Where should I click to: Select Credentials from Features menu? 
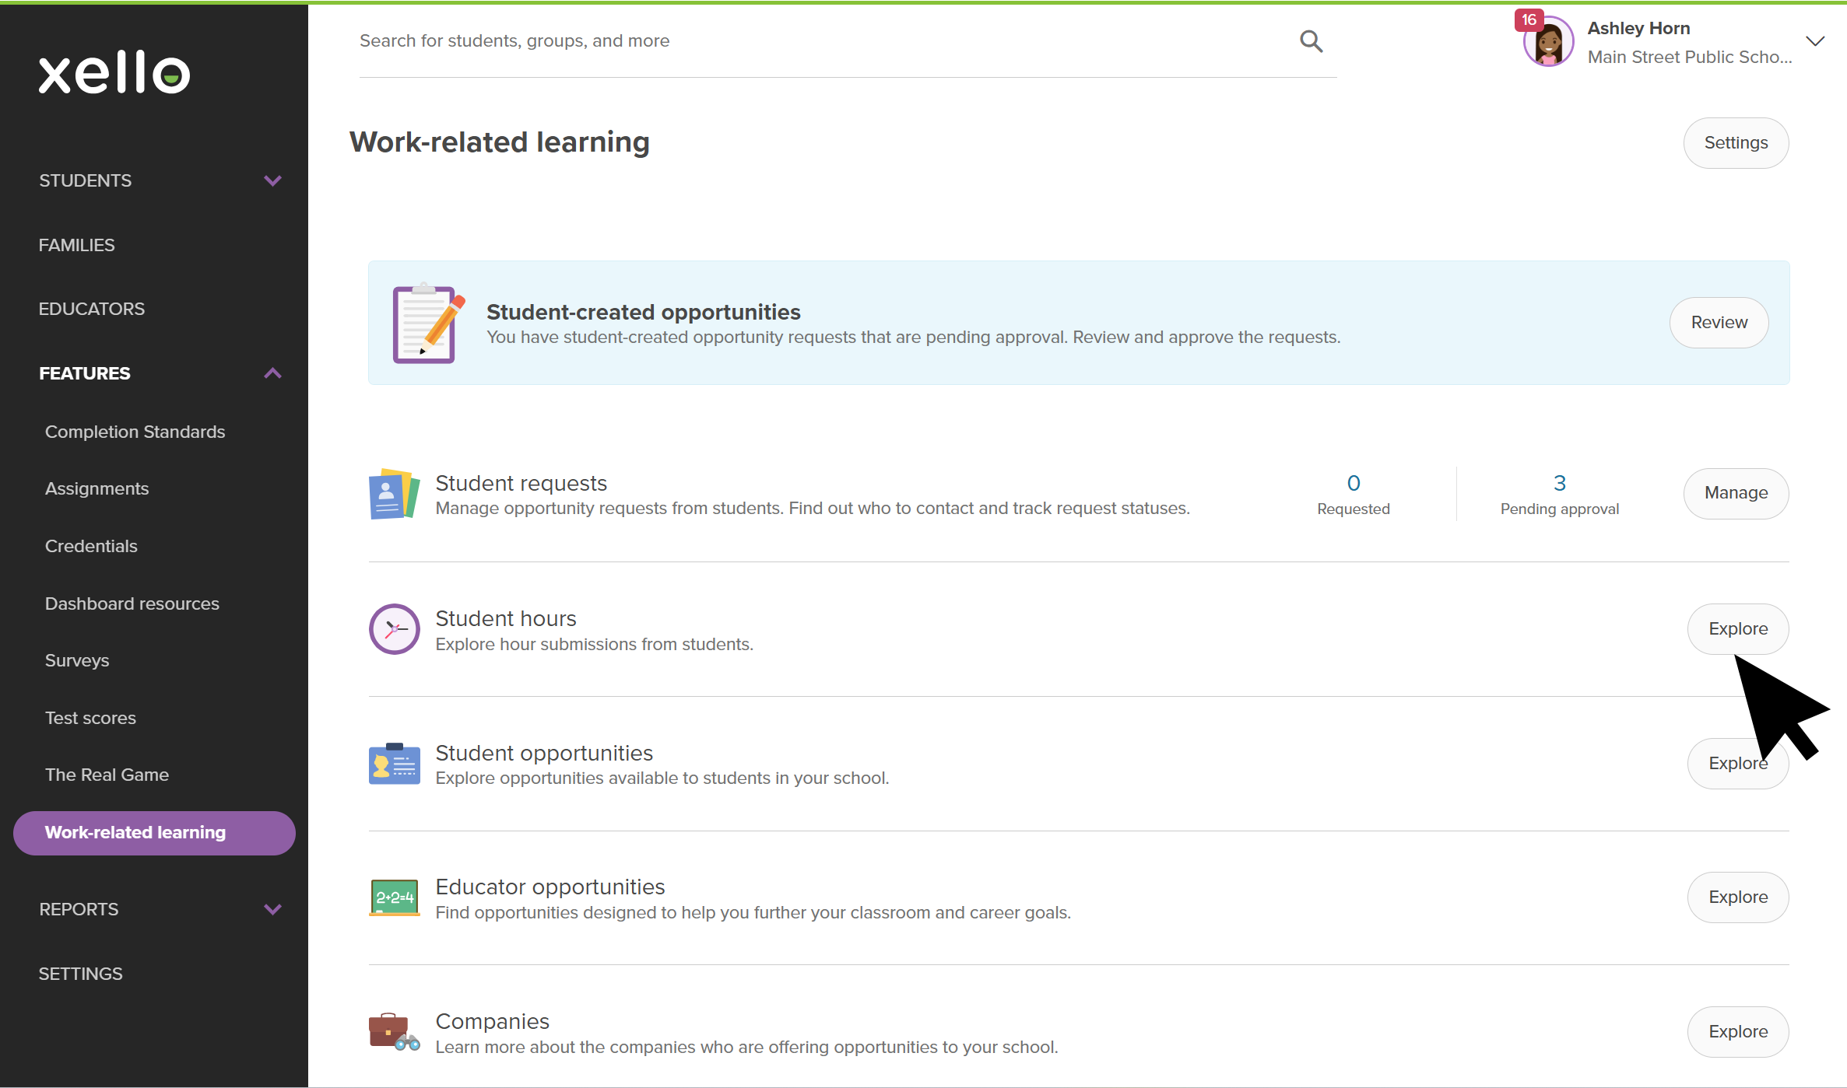coord(91,546)
